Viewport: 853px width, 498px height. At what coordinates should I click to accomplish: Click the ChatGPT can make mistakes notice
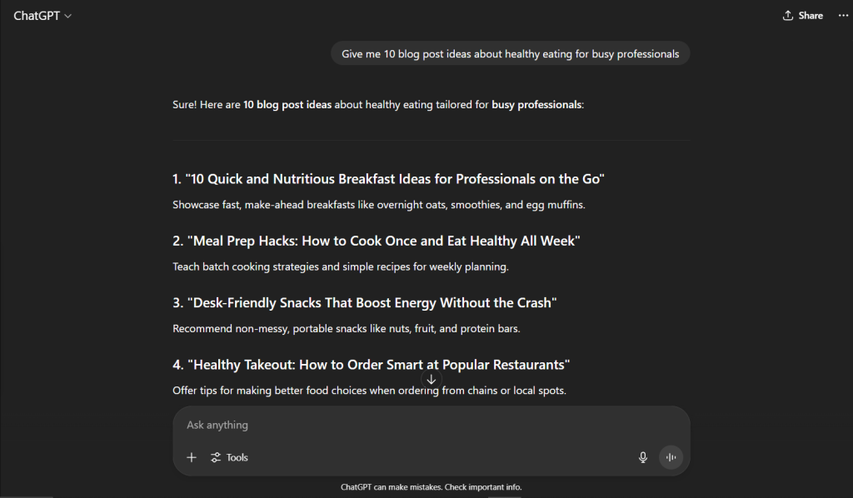tap(431, 487)
